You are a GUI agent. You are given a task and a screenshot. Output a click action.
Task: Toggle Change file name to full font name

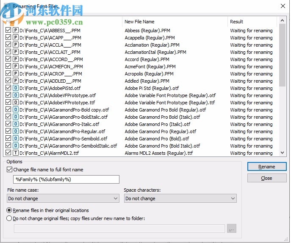click(9, 170)
